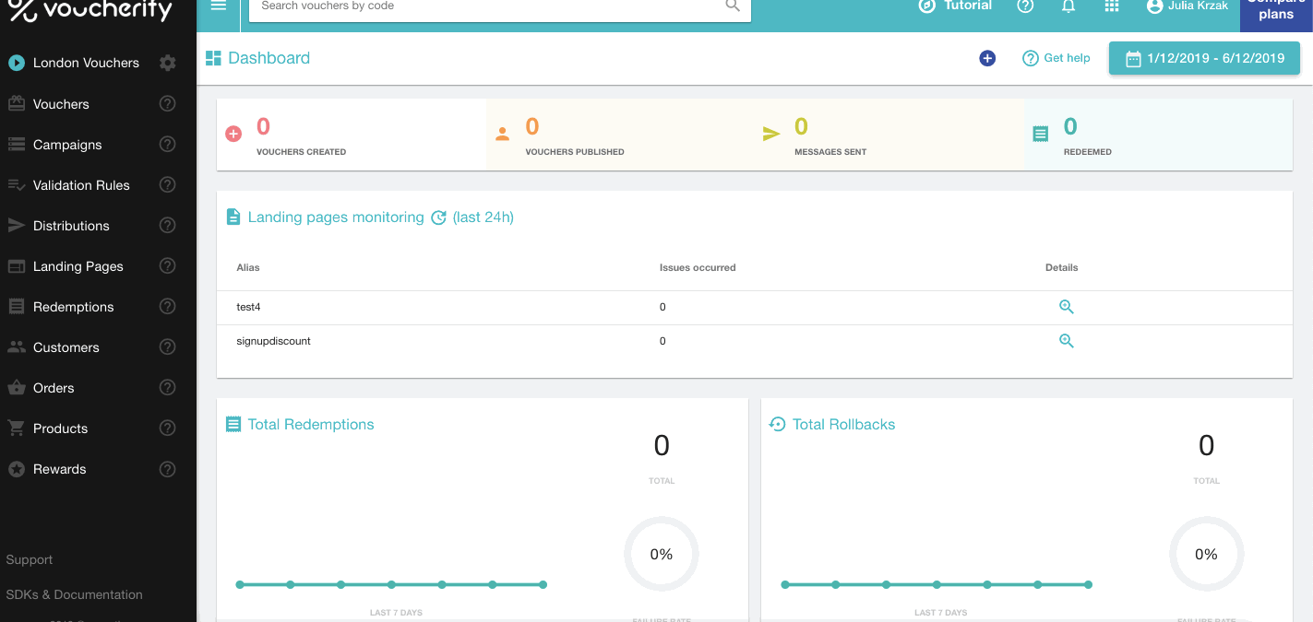Click the blue plus add button

point(987,58)
